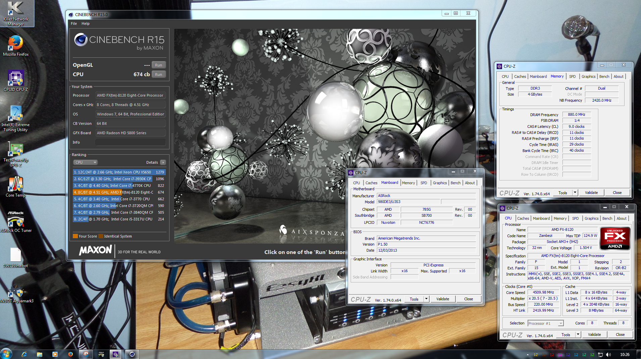Screen dimensions: 641x359
Task: Select the 199159.hwbot file icon
Action: (16, 258)
